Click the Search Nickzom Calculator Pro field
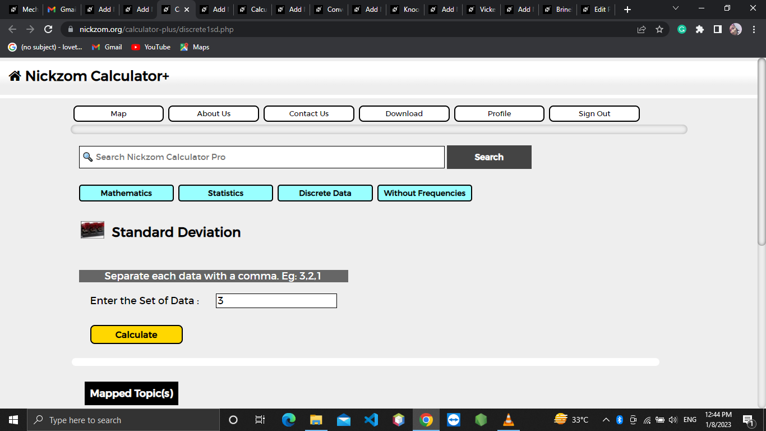766x431 pixels. click(262, 157)
